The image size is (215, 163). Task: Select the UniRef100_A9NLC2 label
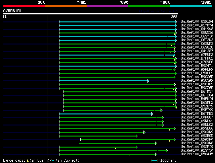coord(197,125)
